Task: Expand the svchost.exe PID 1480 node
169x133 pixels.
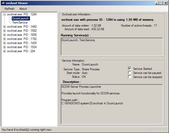Action: tap(4, 27)
